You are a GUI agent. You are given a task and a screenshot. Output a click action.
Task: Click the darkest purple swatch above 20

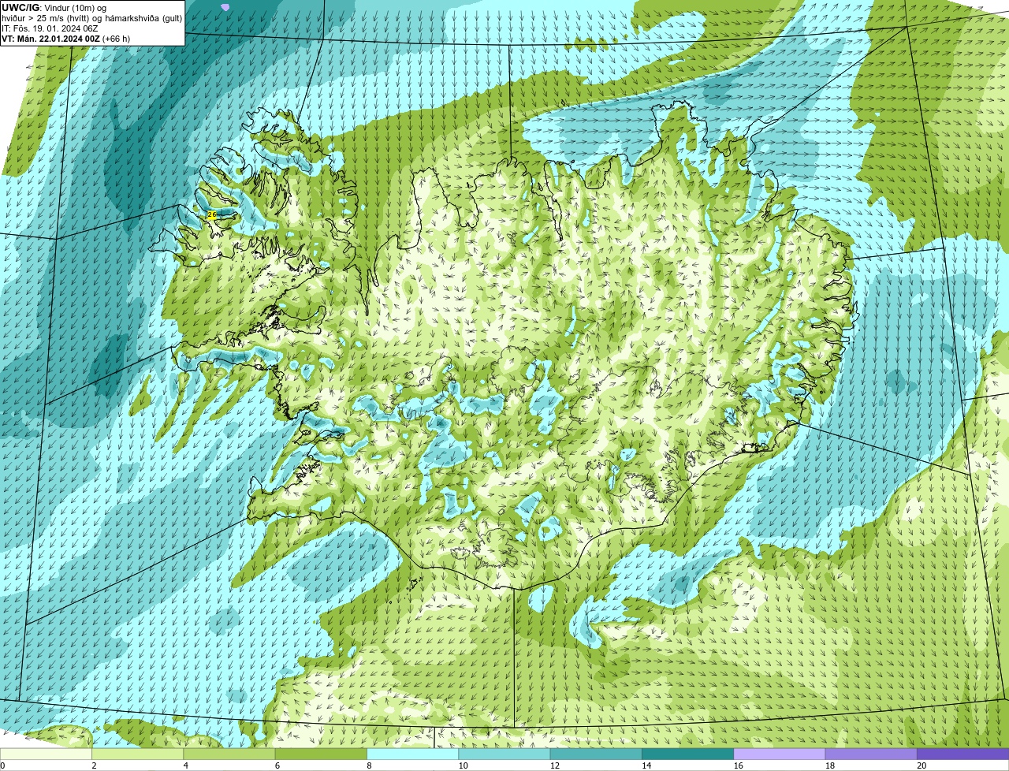click(x=963, y=754)
